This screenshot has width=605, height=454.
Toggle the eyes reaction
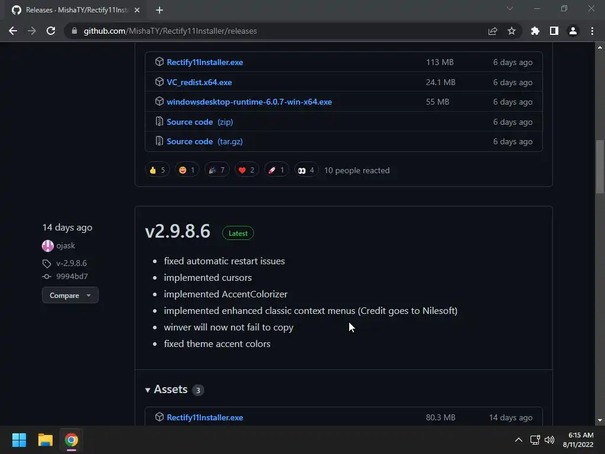click(306, 170)
